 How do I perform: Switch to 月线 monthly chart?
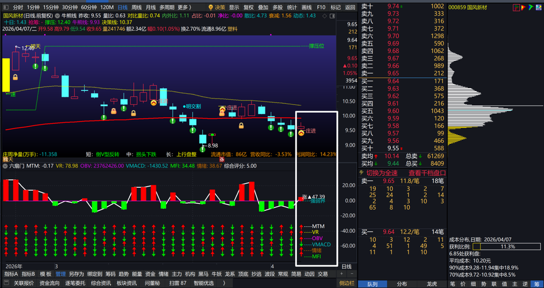click(x=151, y=7)
